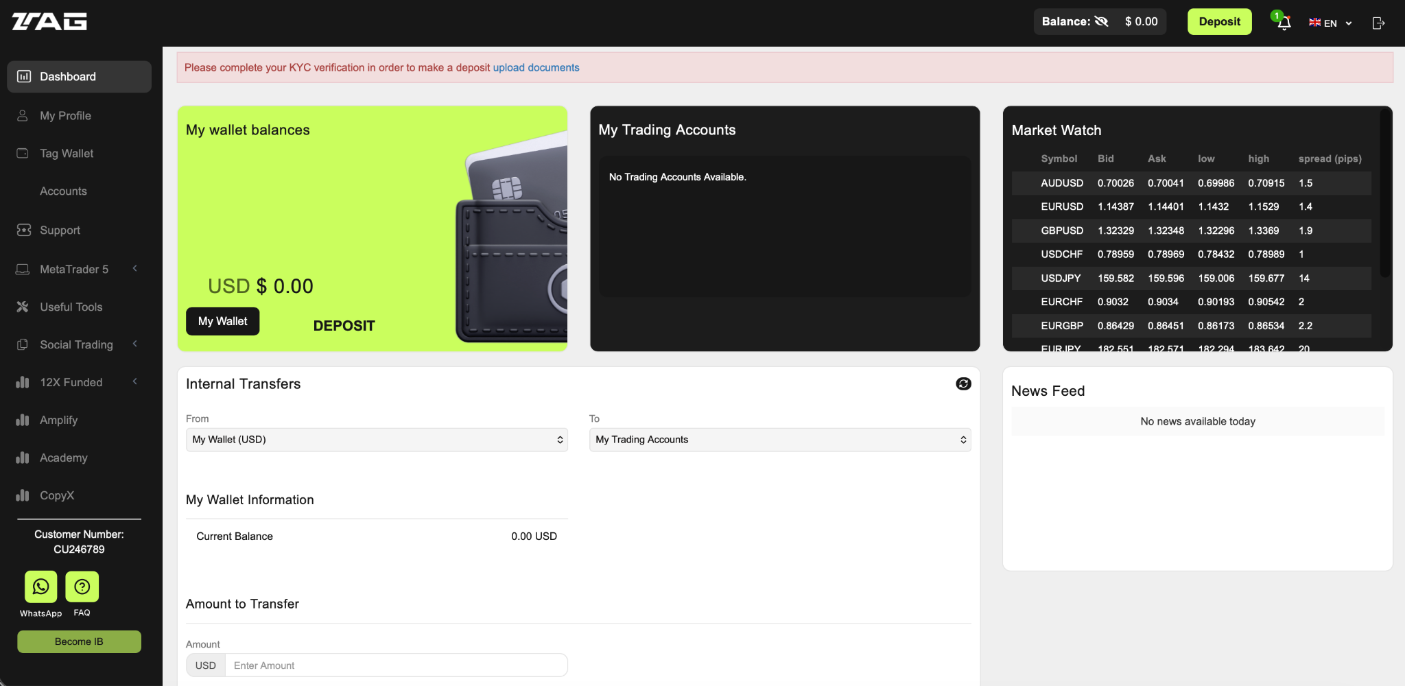The height and width of the screenshot is (686, 1405).
Task: Select the USDJPY row symbol
Action: (x=1061, y=278)
